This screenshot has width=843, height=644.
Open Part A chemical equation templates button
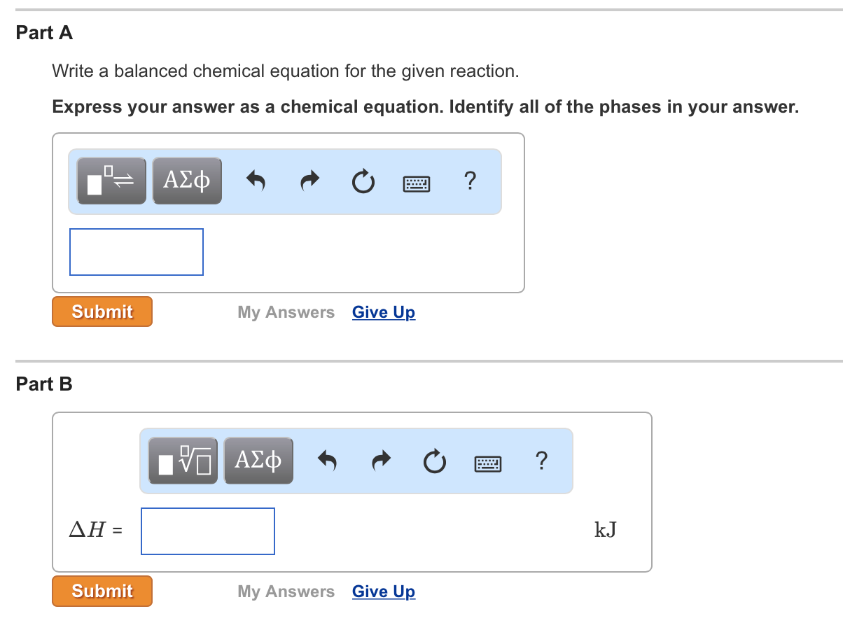(111, 181)
